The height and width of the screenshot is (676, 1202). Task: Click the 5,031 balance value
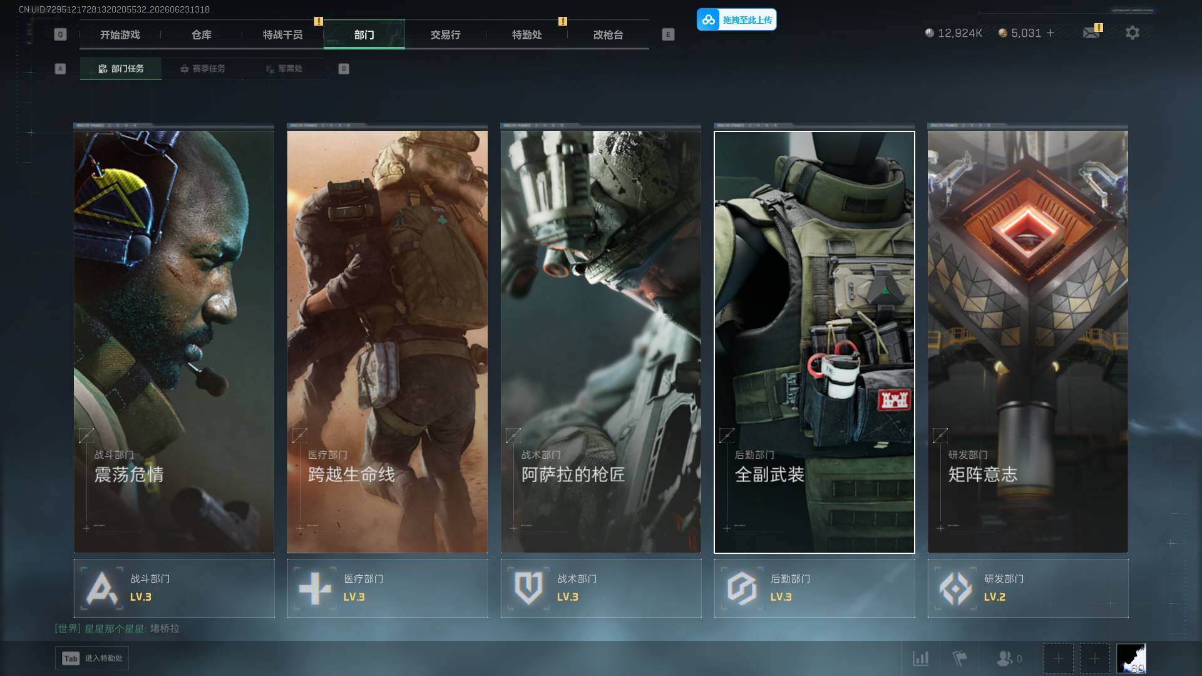[x=1026, y=33]
